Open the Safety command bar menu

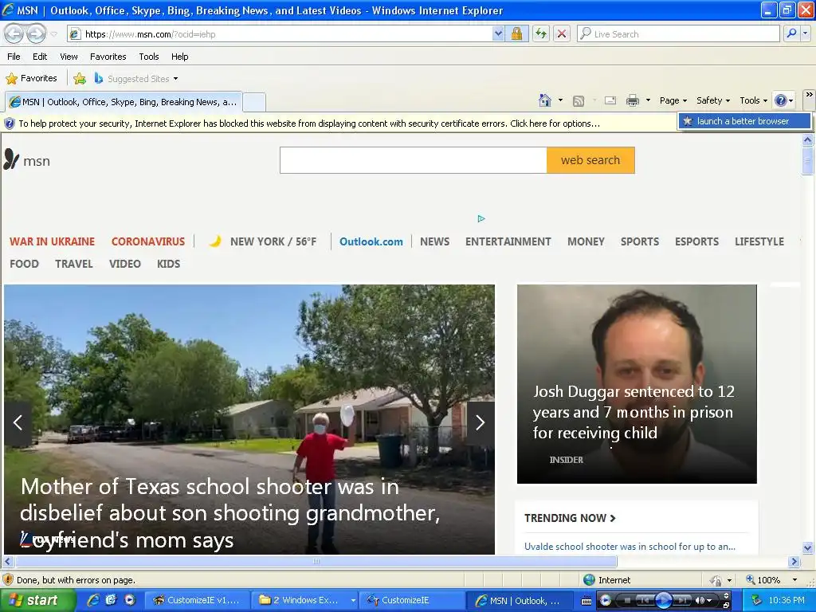click(x=713, y=100)
